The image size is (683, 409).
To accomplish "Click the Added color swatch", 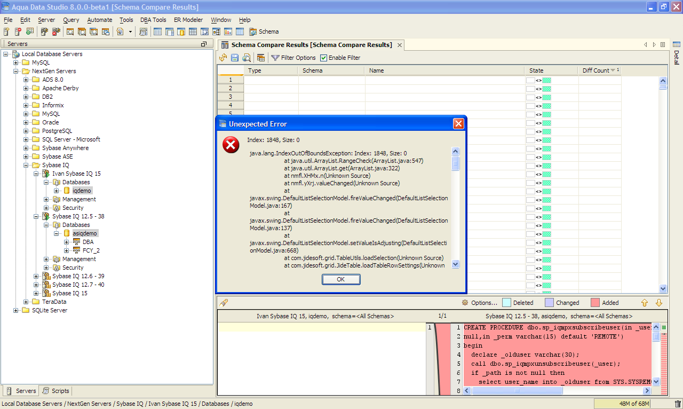I will 595,303.
